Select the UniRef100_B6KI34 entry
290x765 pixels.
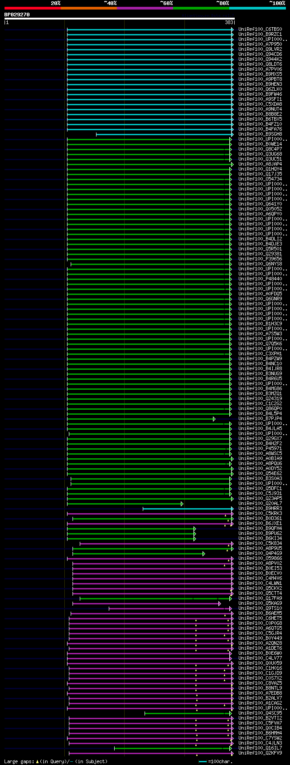tap(260, 539)
